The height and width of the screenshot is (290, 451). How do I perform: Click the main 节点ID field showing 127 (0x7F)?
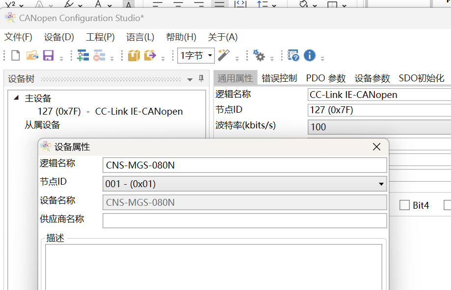(x=379, y=110)
